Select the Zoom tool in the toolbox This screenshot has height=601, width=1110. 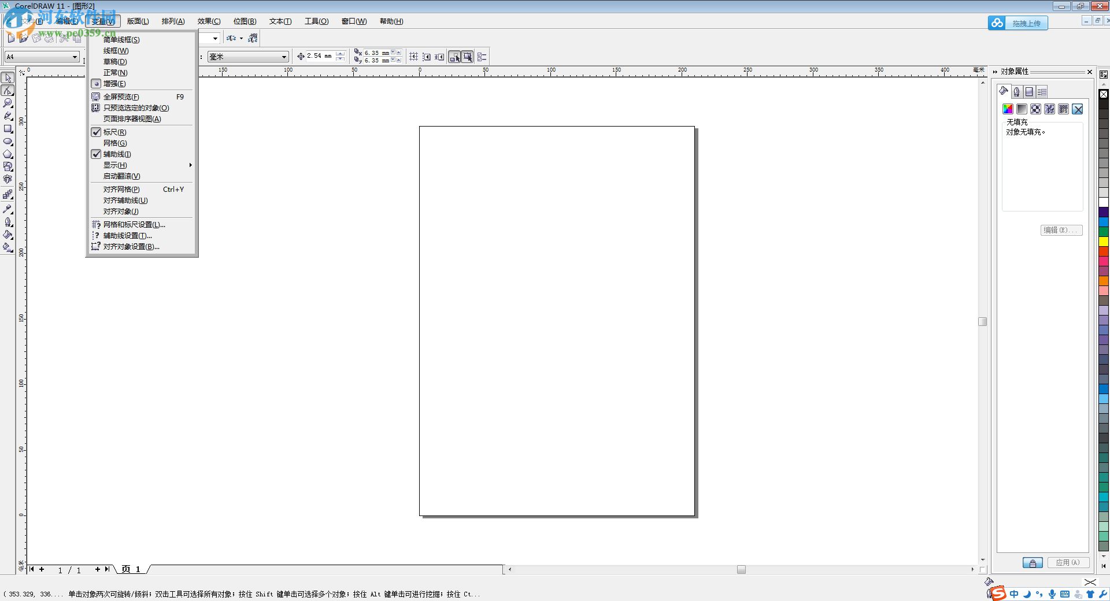[x=8, y=103]
